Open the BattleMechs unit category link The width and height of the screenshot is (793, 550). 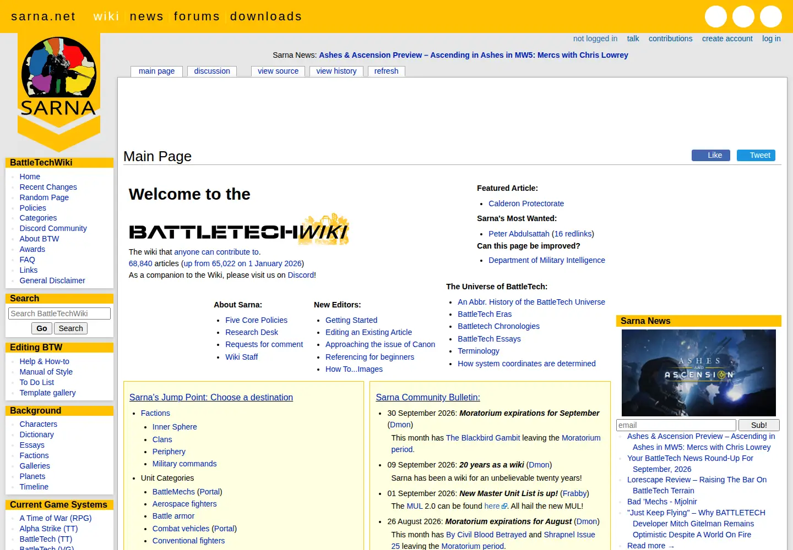pyautogui.click(x=173, y=492)
